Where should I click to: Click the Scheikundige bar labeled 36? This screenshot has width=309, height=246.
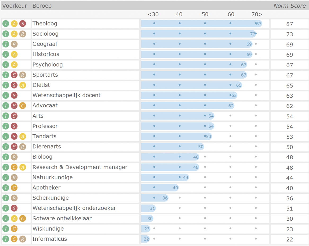[154, 198]
